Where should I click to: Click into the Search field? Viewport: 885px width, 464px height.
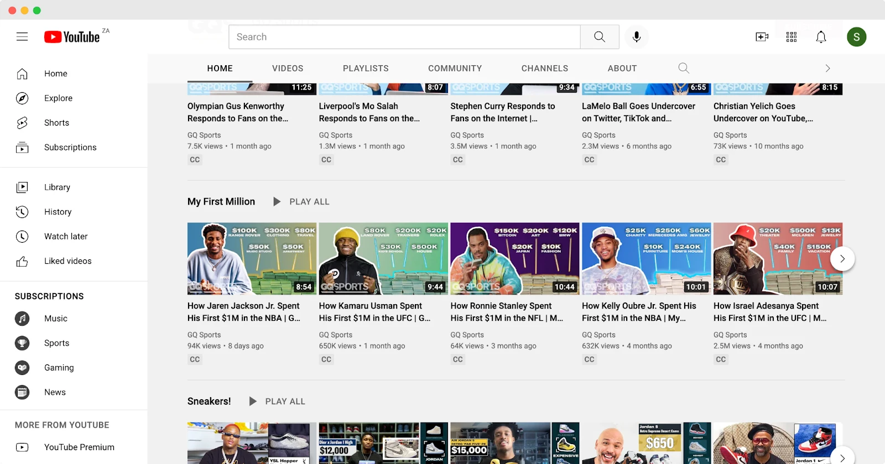coord(404,37)
